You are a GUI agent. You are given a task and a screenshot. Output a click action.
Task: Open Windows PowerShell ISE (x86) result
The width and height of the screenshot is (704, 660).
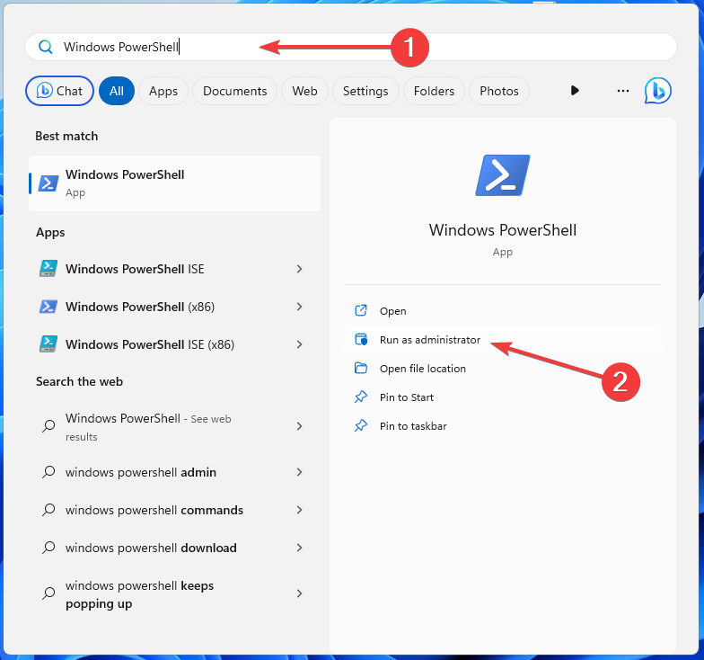coord(174,344)
